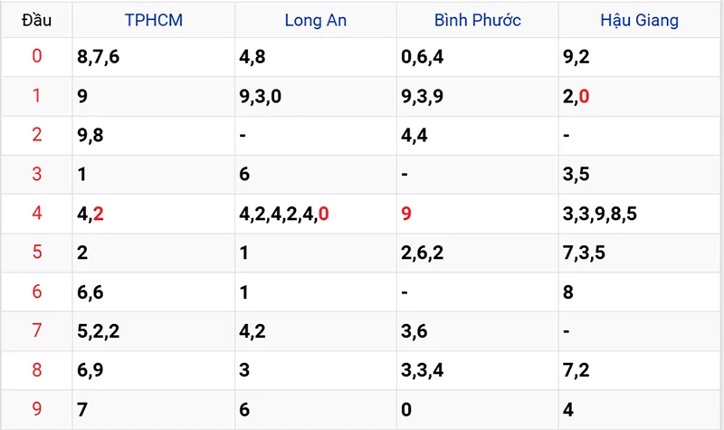This screenshot has height=430, width=724.
Task: Click the TPHCM column header
Action: click(x=153, y=19)
